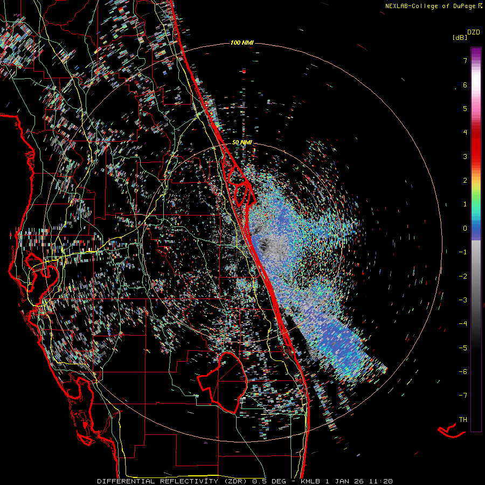
Task: Click the -1 dB tick label on the legend
Action: [x=463, y=252]
